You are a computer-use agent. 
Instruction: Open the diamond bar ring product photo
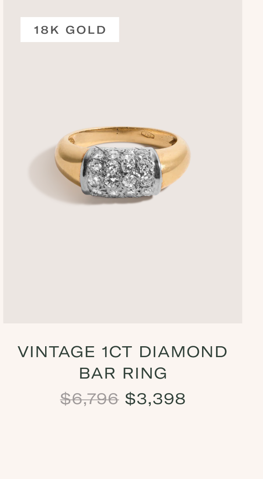coord(122,162)
